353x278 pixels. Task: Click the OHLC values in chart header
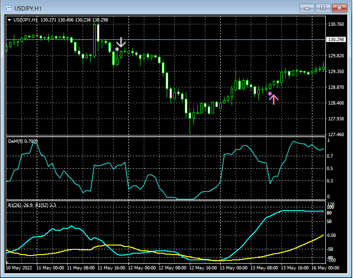[x=74, y=20]
